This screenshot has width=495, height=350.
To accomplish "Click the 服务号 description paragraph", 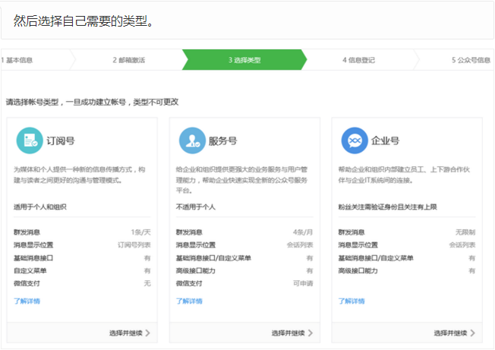I will [242, 180].
